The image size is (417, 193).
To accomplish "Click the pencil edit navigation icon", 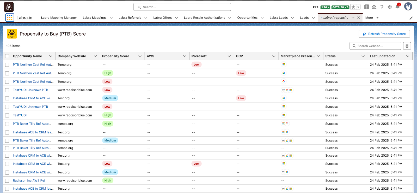I will pos(411,18).
